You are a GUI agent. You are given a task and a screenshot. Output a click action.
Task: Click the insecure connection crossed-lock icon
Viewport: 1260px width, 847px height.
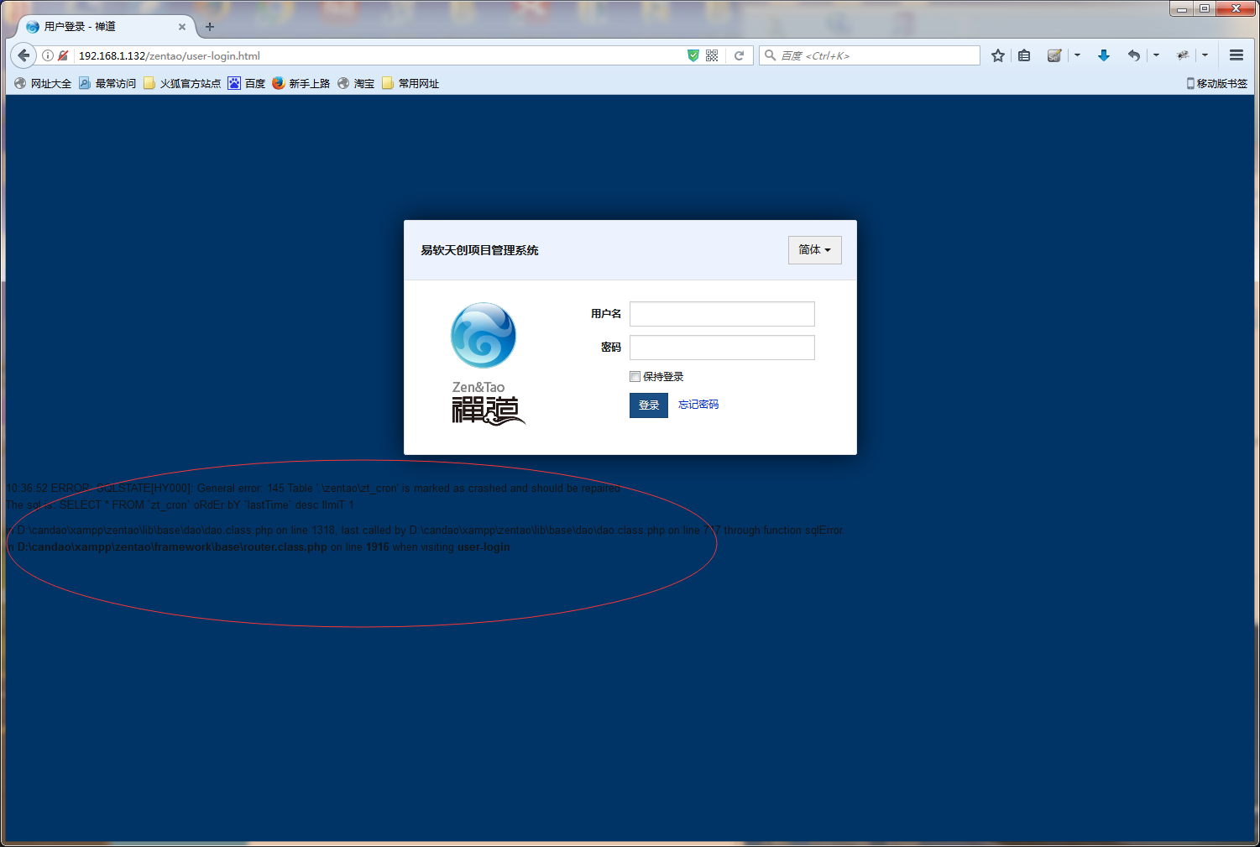pyautogui.click(x=63, y=55)
